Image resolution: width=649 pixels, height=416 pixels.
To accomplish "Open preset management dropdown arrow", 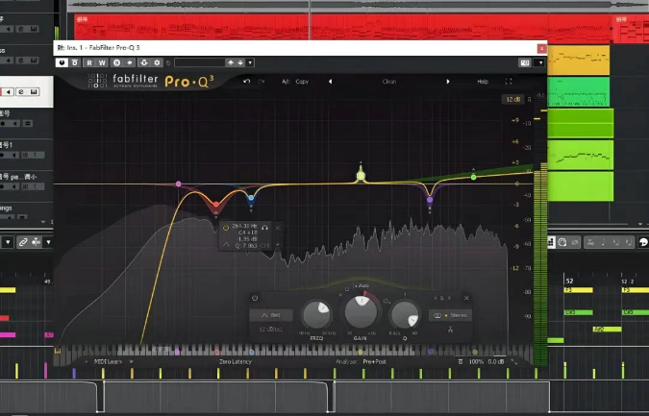I will [x=250, y=62].
